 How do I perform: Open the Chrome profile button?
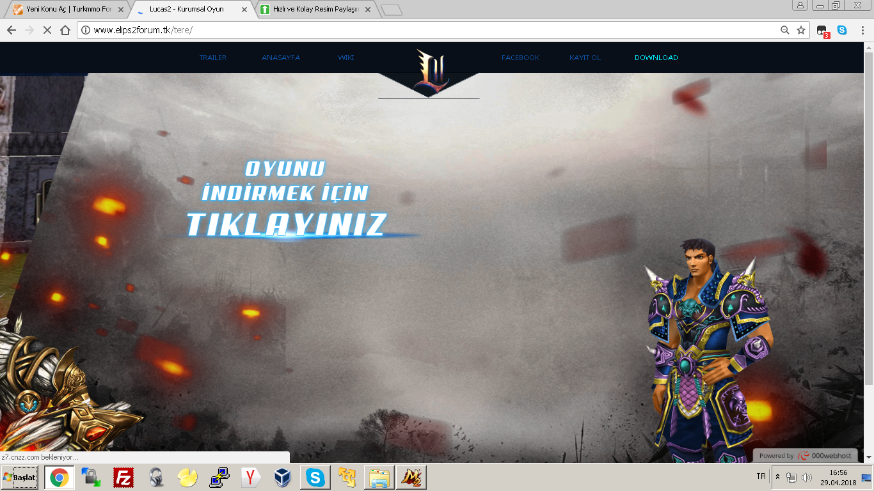(x=800, y=5)
